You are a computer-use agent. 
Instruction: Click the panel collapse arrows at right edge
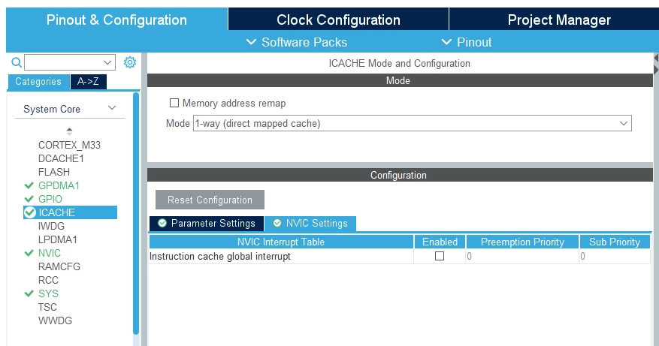pos(656,64)
